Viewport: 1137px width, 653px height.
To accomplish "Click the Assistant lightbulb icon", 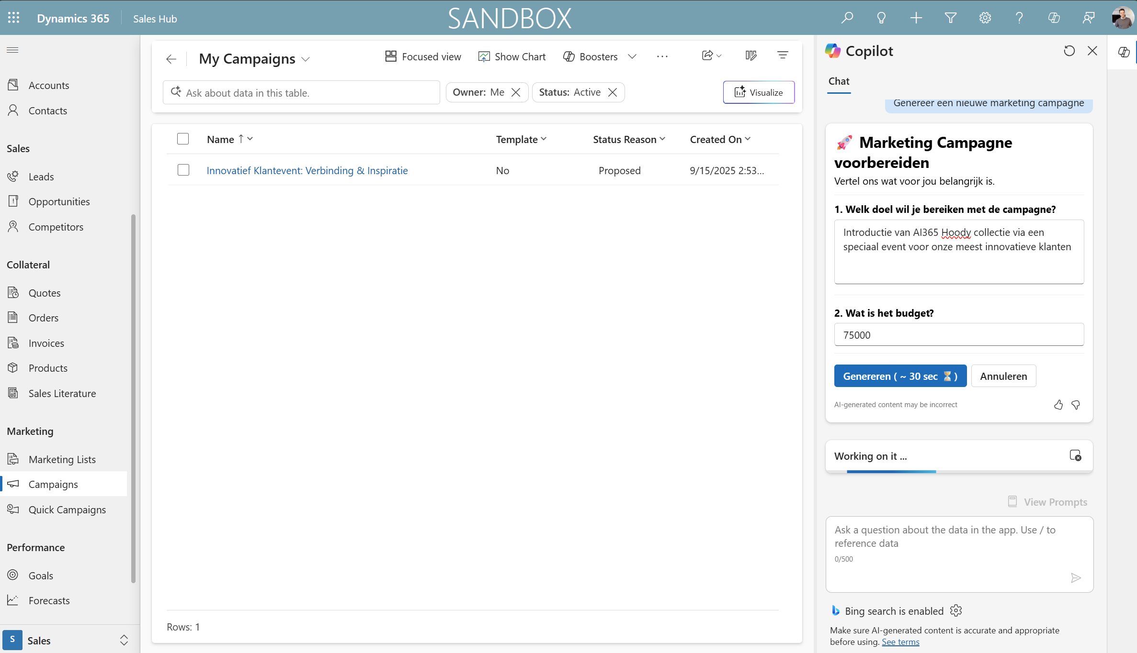I will (x=881, y=18).
